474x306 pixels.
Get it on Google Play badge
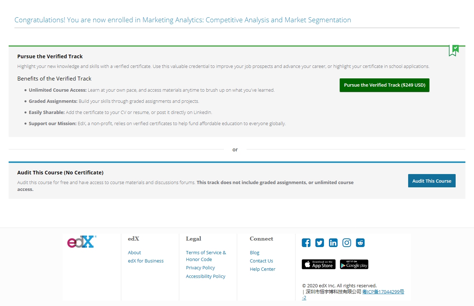click(354, 264)
